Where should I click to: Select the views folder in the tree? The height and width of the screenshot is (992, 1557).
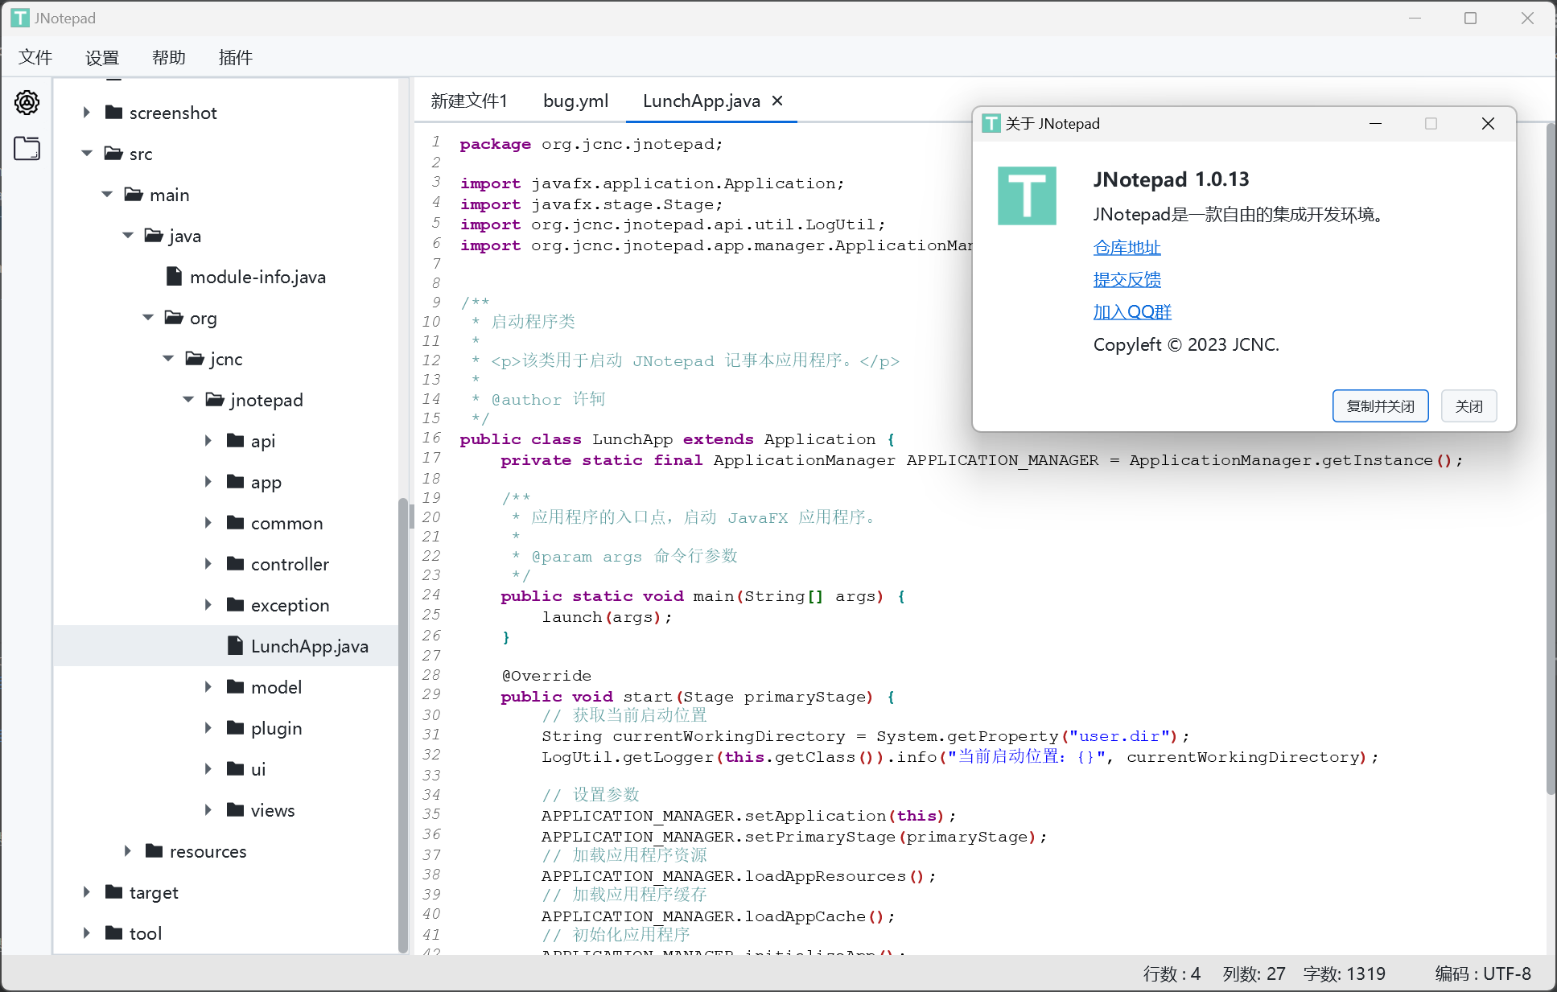click(x=272, y=810)
